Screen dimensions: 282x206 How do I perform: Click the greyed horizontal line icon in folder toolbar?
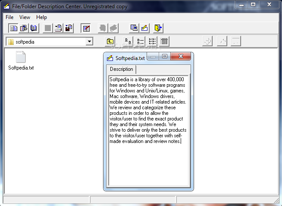(x=236, y=41)
